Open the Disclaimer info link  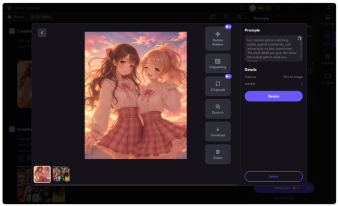(x=284, y=198)
